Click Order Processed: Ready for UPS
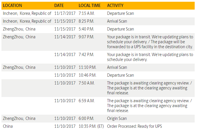Image resolution: width=197 pixels, height=135 pixels. click(x=134, y=126)
